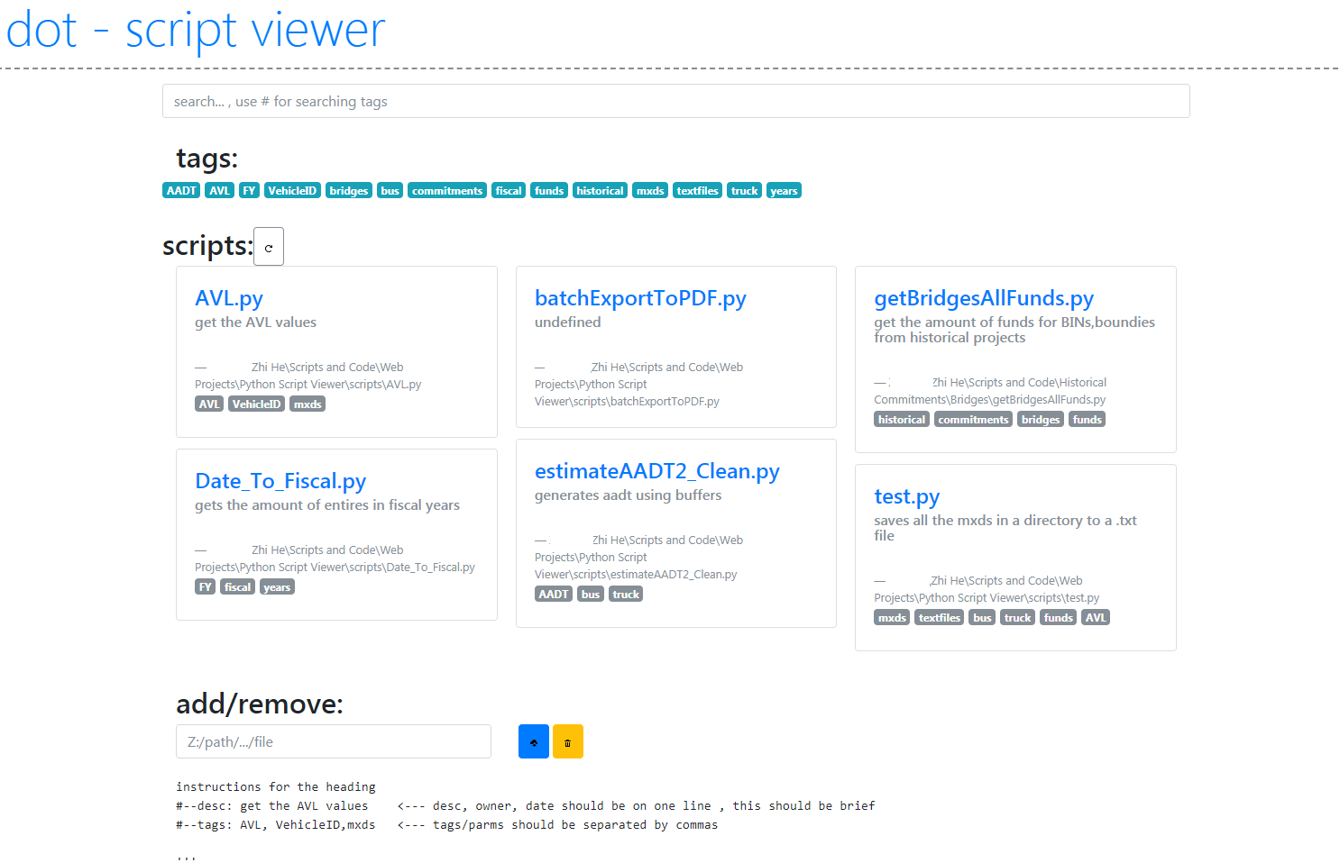Select 'undefined' description on batchExportToPDF.py card

click(x=567, y=322)
